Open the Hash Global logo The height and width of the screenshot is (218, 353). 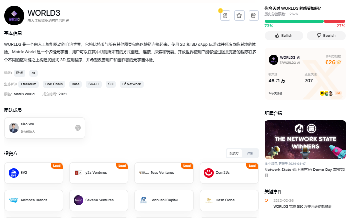click(x=209, y=200)
